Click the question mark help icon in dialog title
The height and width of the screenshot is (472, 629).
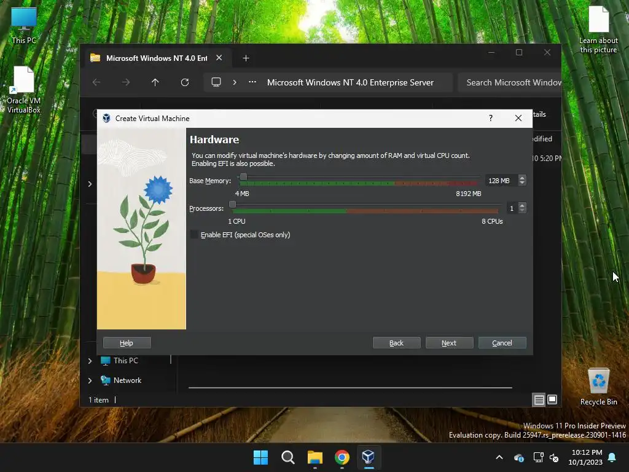click(491, 118)
